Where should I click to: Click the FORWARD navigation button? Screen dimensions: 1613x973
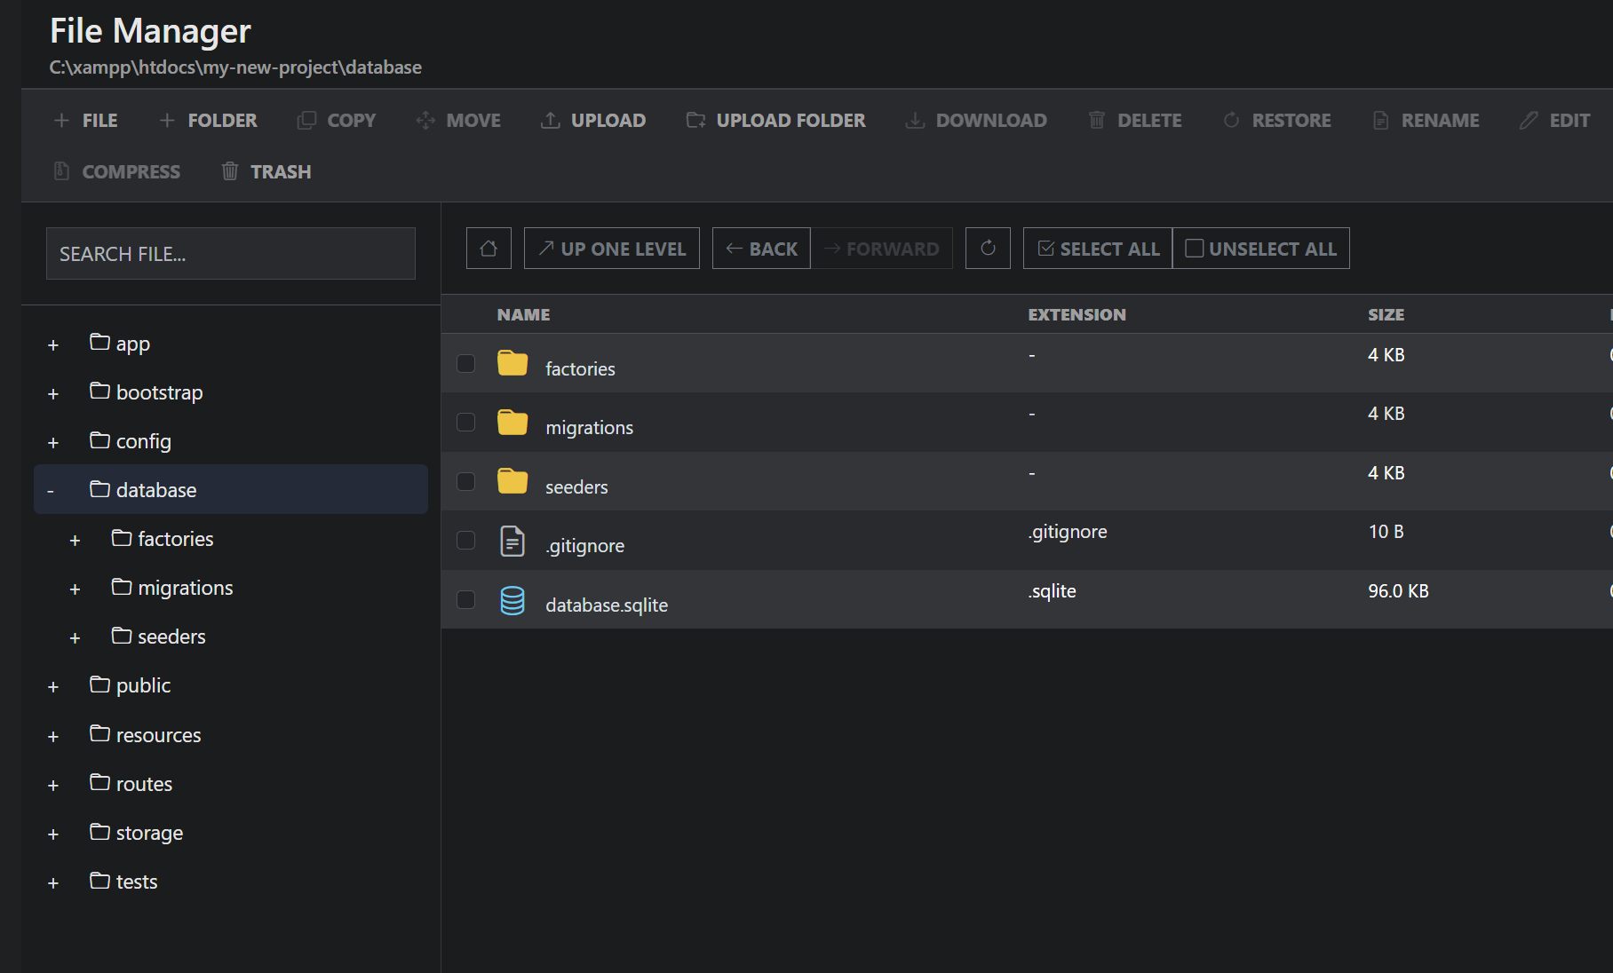881,249
